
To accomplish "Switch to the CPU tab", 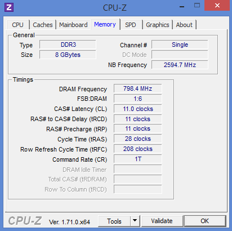I will [17, 25].
